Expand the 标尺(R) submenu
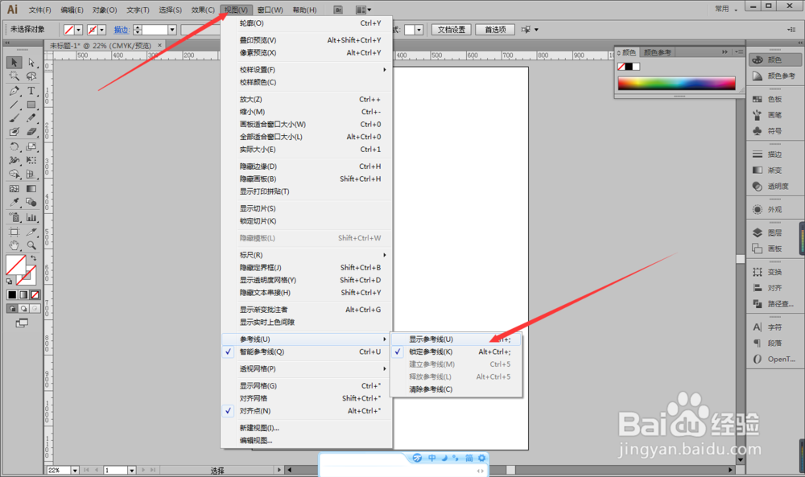This screenshot has width=805, height=477. click(x=307, y=255)
